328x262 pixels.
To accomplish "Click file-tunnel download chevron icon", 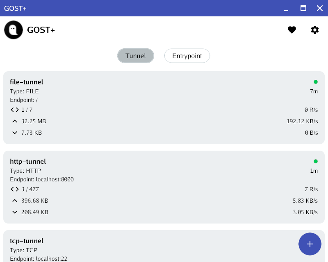I will tap(15, 133).
